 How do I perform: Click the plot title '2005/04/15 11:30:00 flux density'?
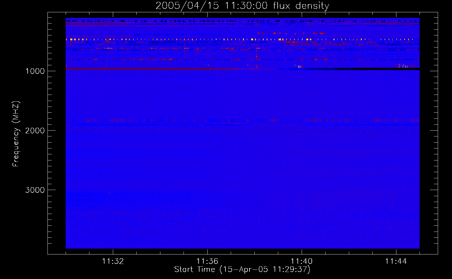click(242, 6)
